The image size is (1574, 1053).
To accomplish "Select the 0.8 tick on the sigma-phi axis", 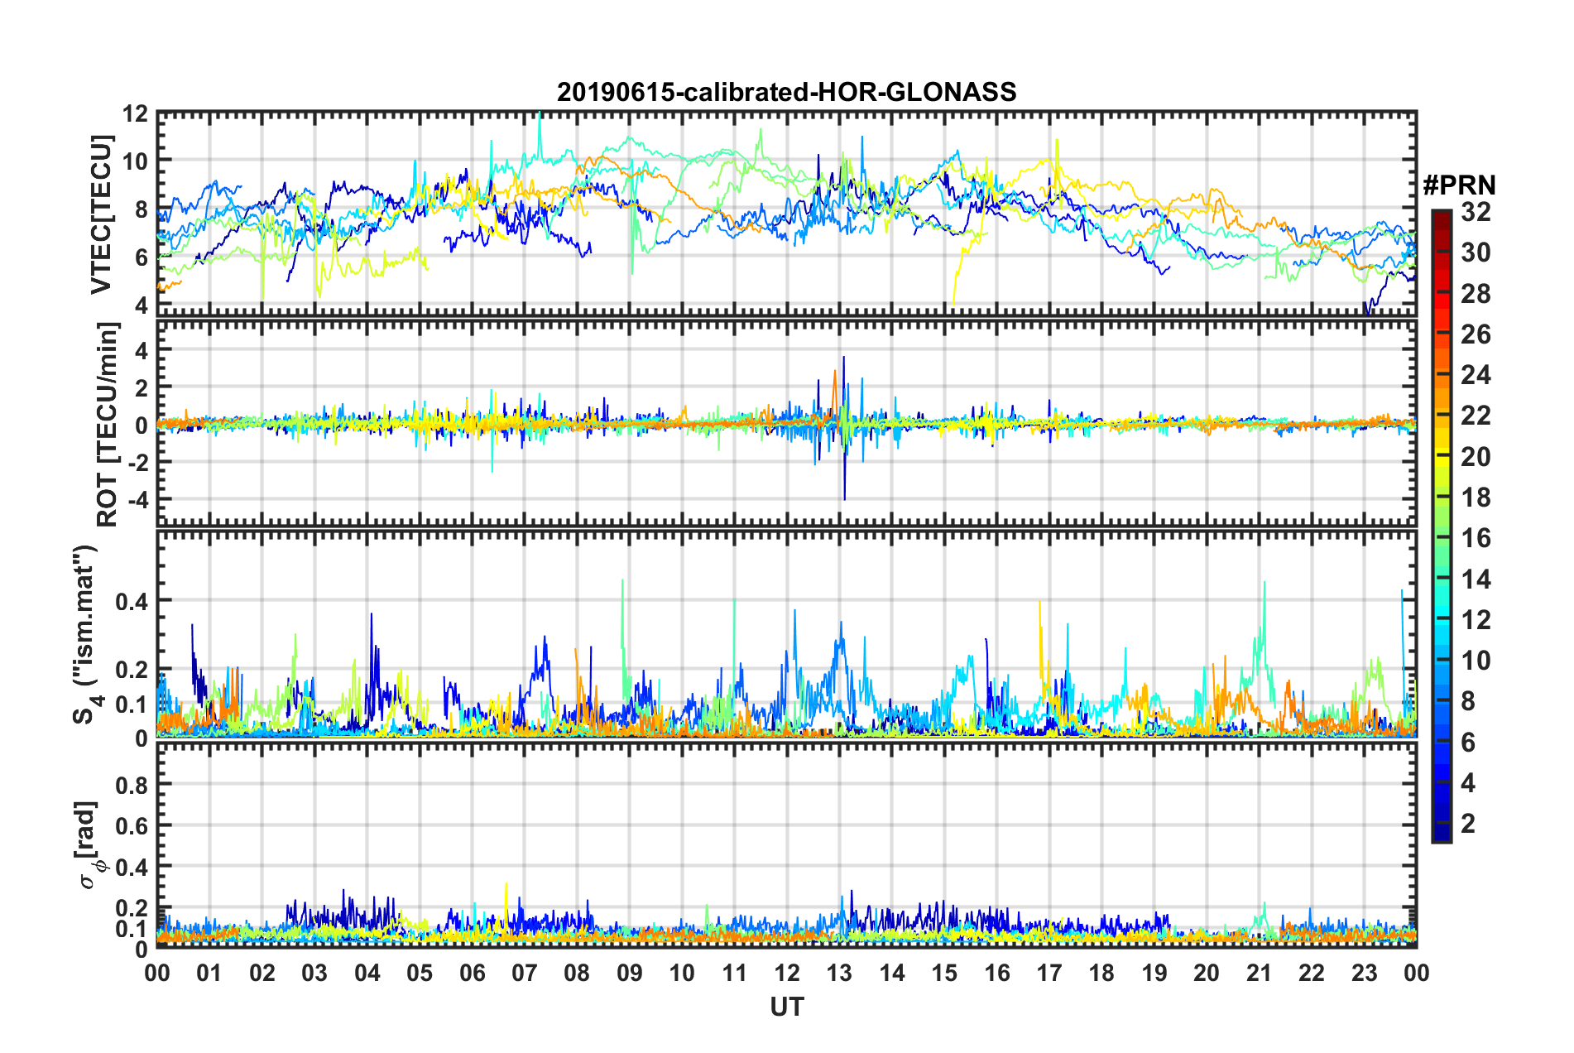I will click(x=132, y=784).
